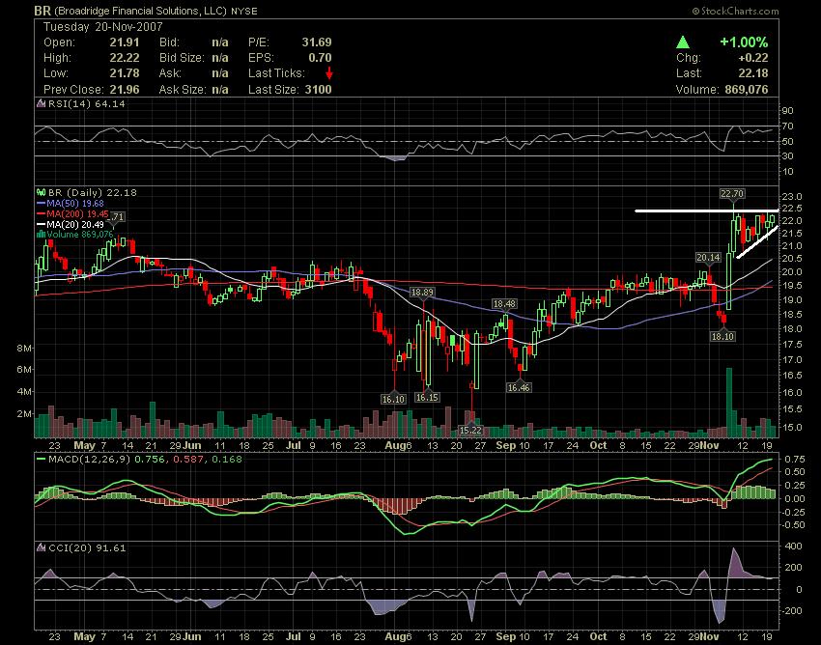Viewport: 821px width, 645px height.
Task: Click the MACD(12,26,9) indicator label
Action: tap(90, 460)
